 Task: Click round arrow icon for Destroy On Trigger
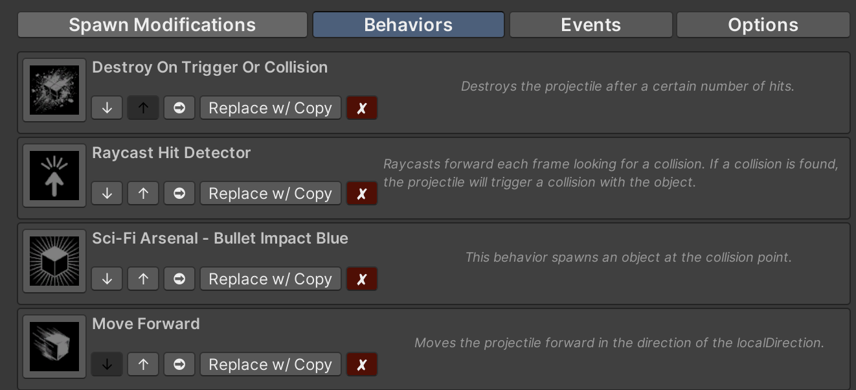click(179, 108)
